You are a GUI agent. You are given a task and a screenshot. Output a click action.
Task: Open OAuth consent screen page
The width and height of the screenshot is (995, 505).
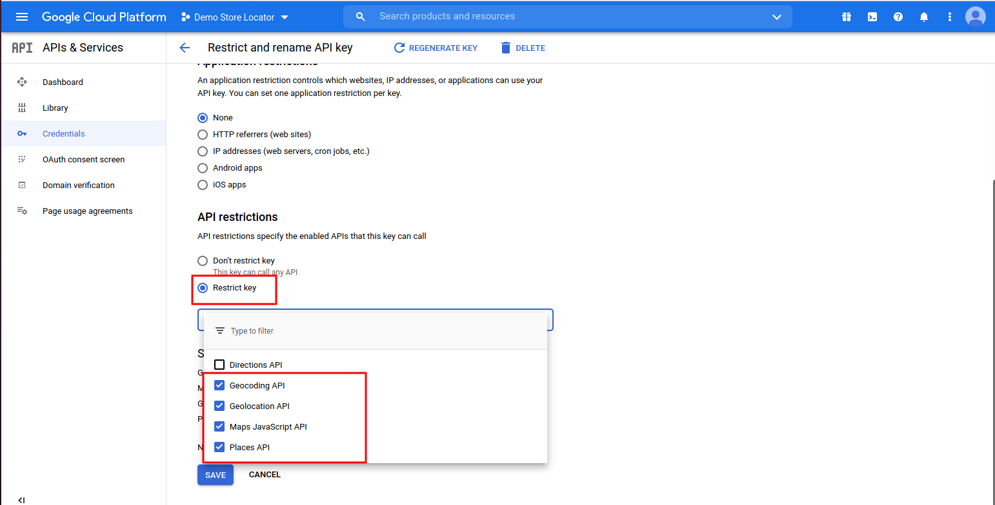pyautogui.click(x=83, y=159)
